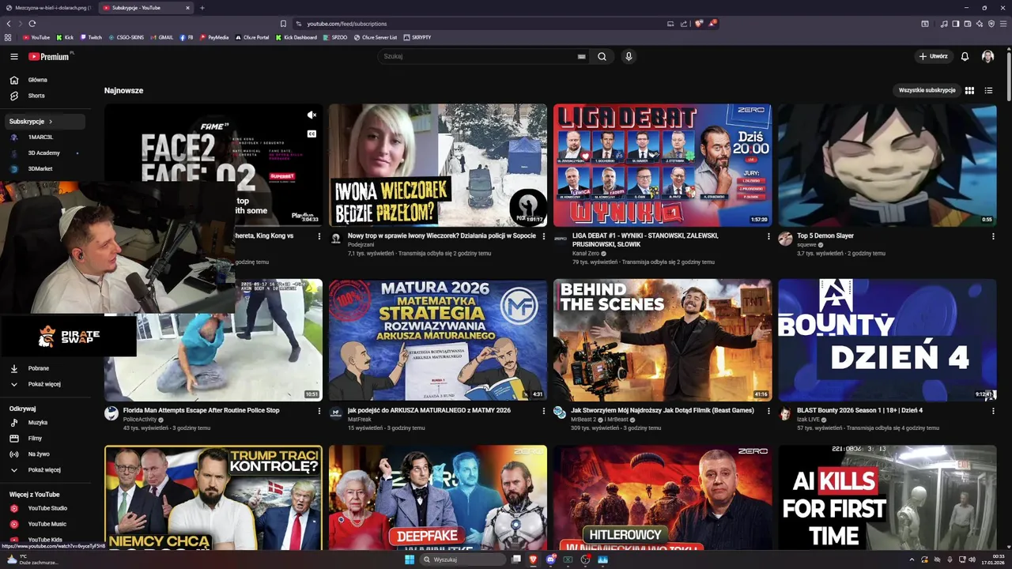Screen dimensions: 1012x569
Task: Open Kick Dashboard bookmark
Action: 296,37
